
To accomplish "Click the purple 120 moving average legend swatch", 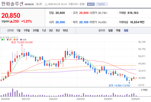I will pyautogui.click(x=21, y=39).
